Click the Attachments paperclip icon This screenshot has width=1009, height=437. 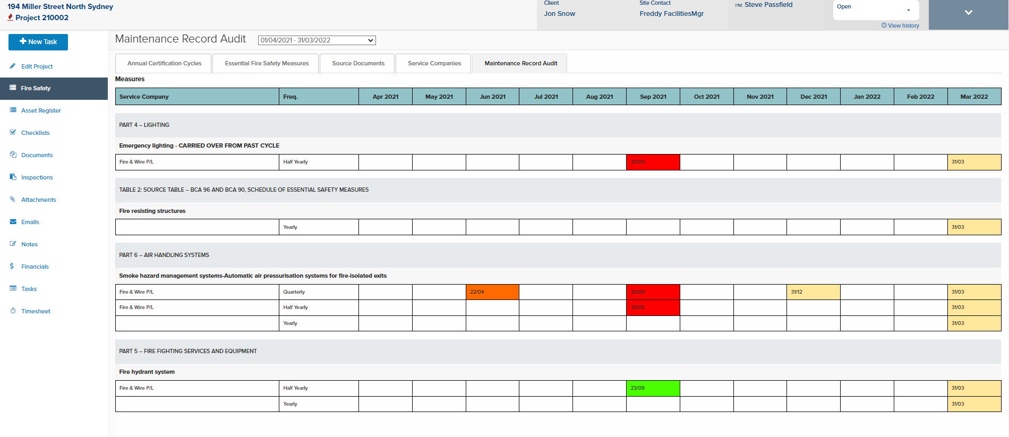coord(13,199)
